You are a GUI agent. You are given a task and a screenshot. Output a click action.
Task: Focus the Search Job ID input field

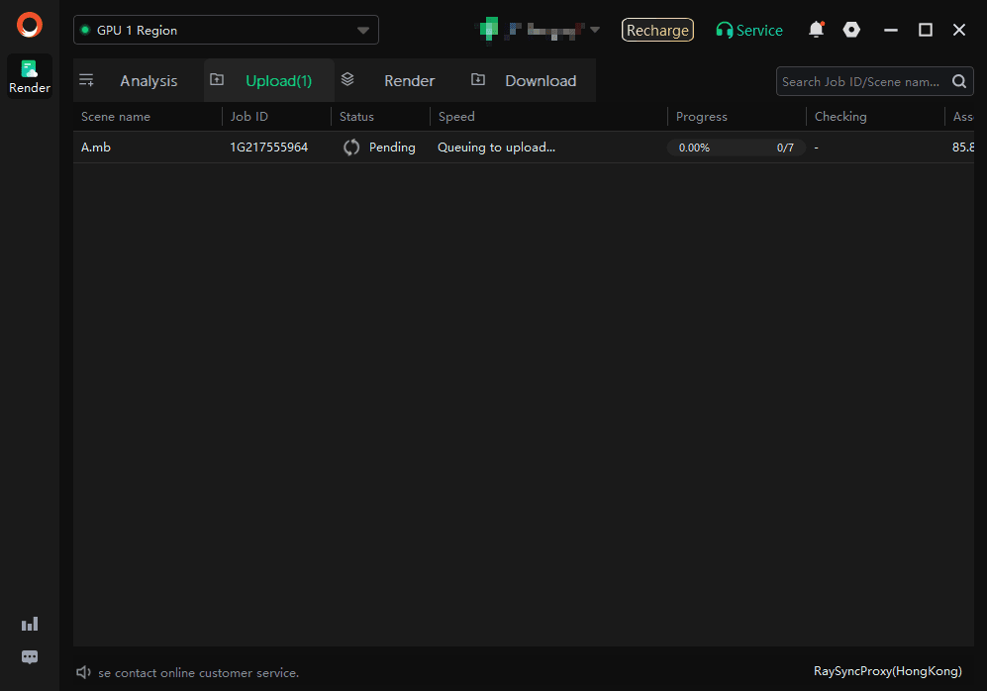[x=861, y=82]
